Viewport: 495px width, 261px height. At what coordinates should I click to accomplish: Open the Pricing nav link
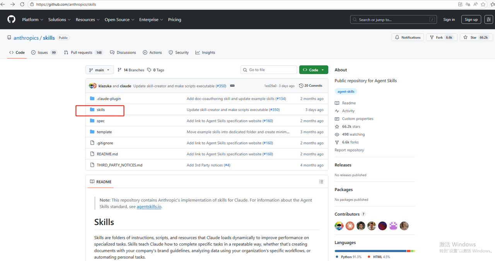point(174,20)
